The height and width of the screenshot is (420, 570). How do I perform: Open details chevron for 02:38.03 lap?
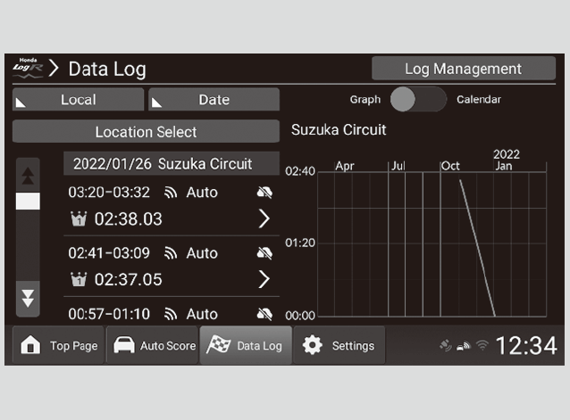click(264, 219)
